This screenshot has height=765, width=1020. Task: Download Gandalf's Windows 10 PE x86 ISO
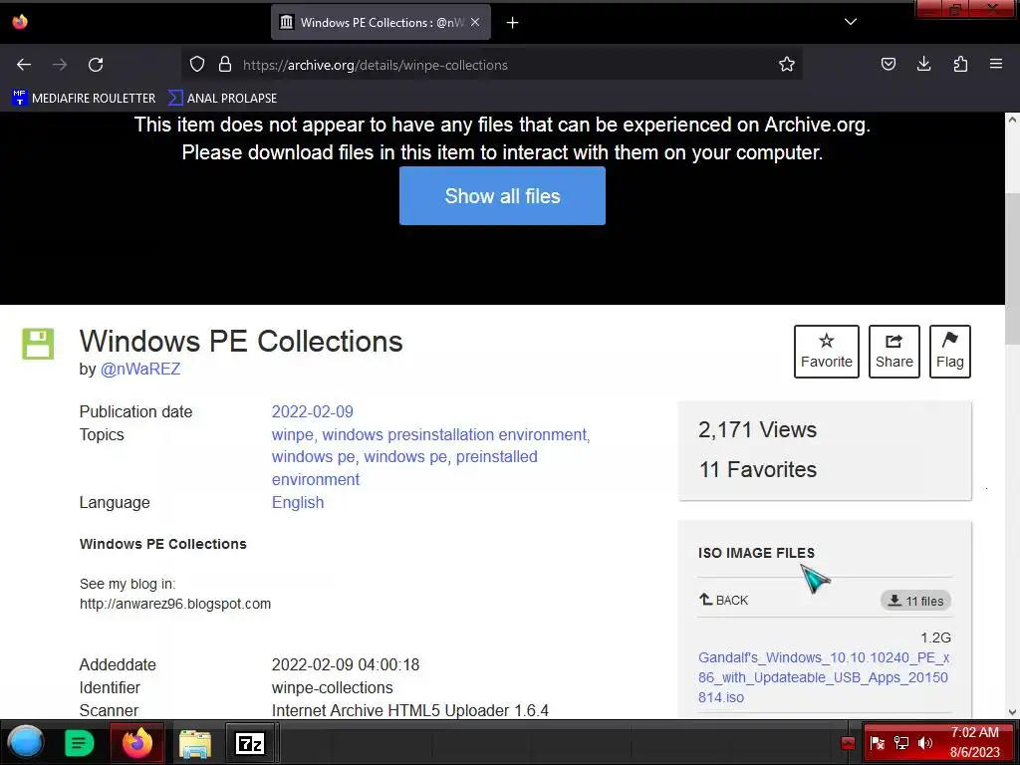(824, 677)
